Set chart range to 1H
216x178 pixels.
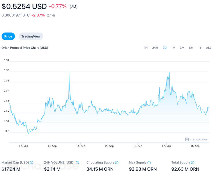pyautogui.click(x=146, y=48)
